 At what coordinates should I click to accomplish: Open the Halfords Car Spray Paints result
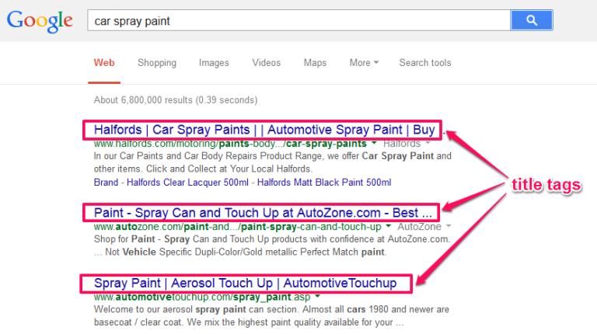[x=264, y=130]
